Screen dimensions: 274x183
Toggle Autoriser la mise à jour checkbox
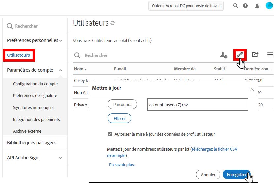click(x=110, y=134)
